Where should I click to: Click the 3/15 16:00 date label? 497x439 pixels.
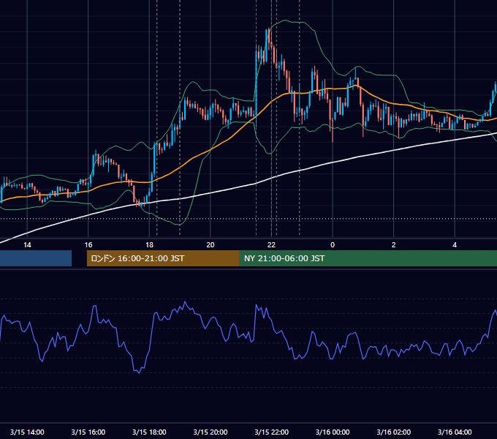pyautogui.click(x=88, y=432)
